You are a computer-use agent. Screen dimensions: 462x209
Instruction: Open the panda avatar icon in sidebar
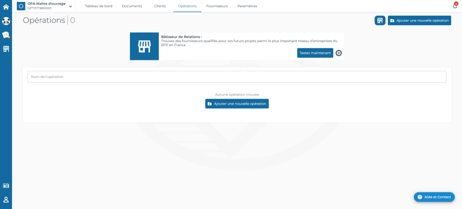pyautogui.click(x=6, y=21)
